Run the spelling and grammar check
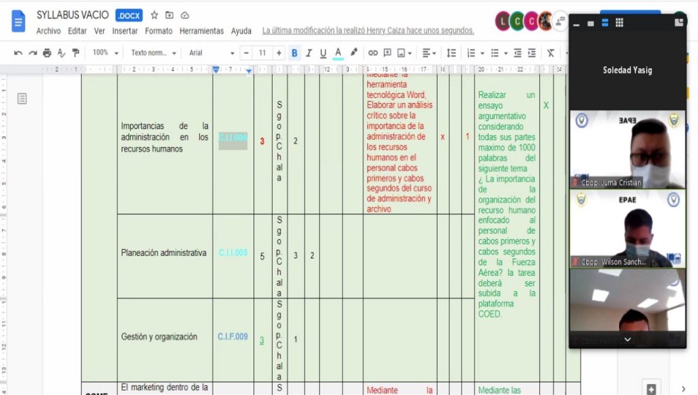Viewport: 698px width, 395px height. click(61, 53)
